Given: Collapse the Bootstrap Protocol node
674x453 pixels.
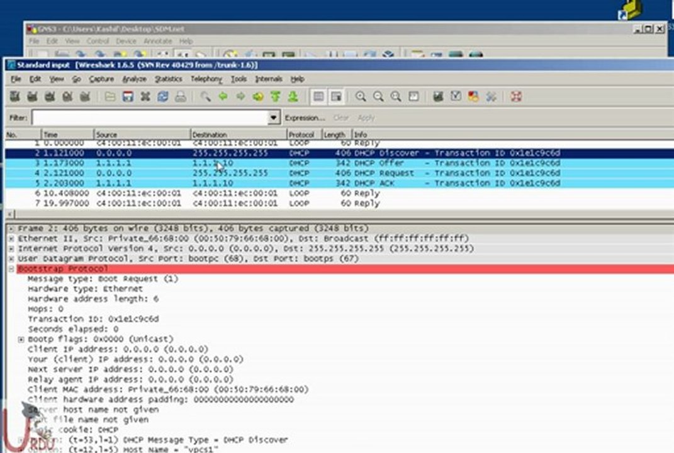Looking at the screenshot, I should click(11, 269).
